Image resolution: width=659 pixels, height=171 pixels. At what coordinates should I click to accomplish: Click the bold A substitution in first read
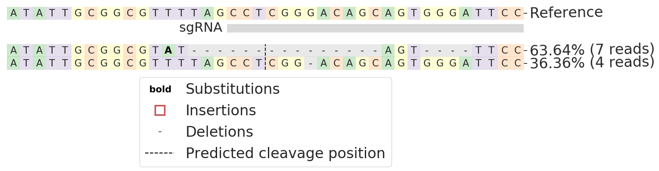point(168,51)
